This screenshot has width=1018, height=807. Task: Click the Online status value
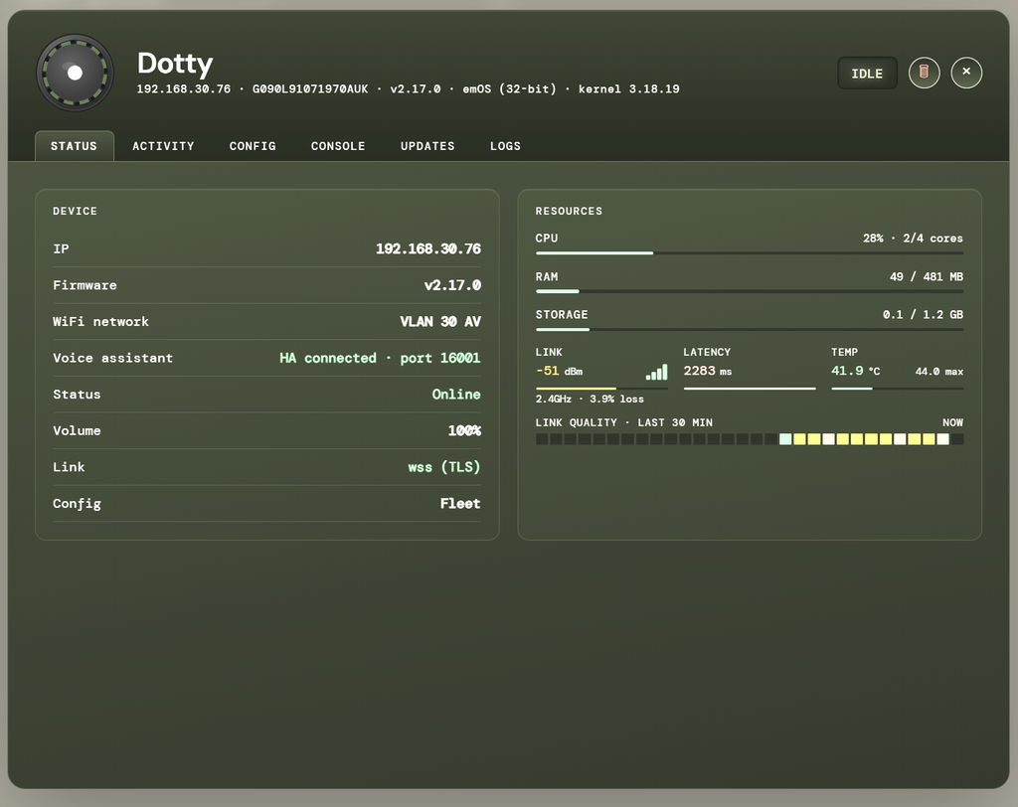pyautogui.click(x=456, y=395)
